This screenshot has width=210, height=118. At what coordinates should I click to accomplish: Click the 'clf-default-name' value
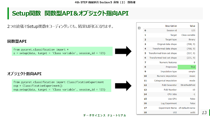tap(187, 108)
